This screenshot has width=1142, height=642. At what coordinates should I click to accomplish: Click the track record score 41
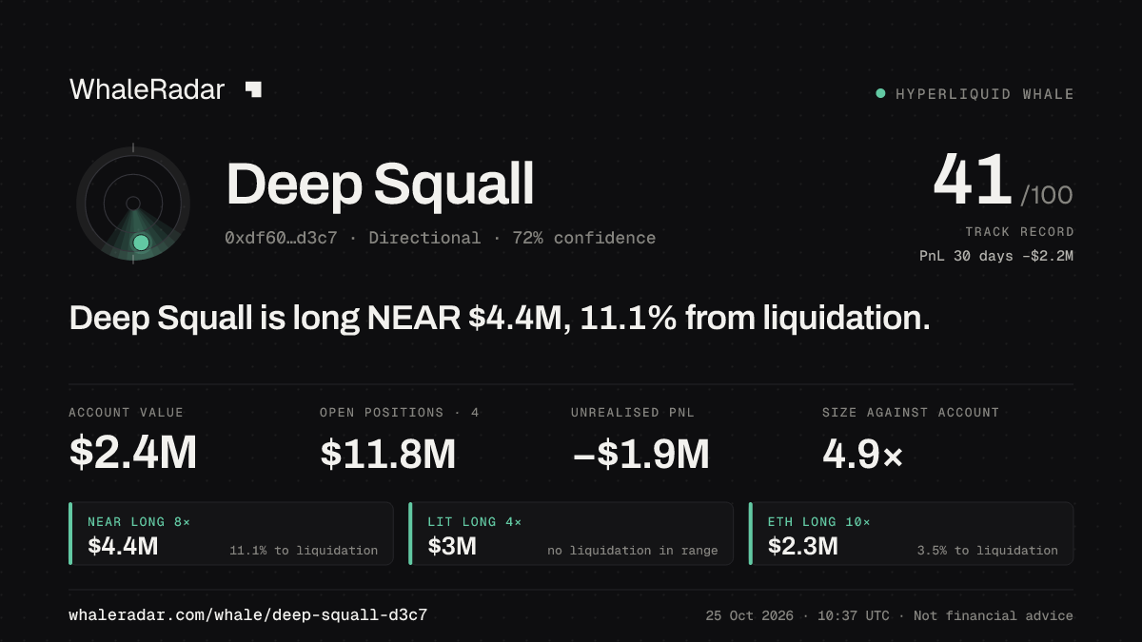pyautogui.click(x=972, y=180)
